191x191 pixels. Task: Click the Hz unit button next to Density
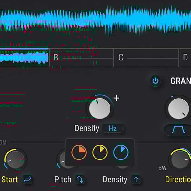(113, 128)
